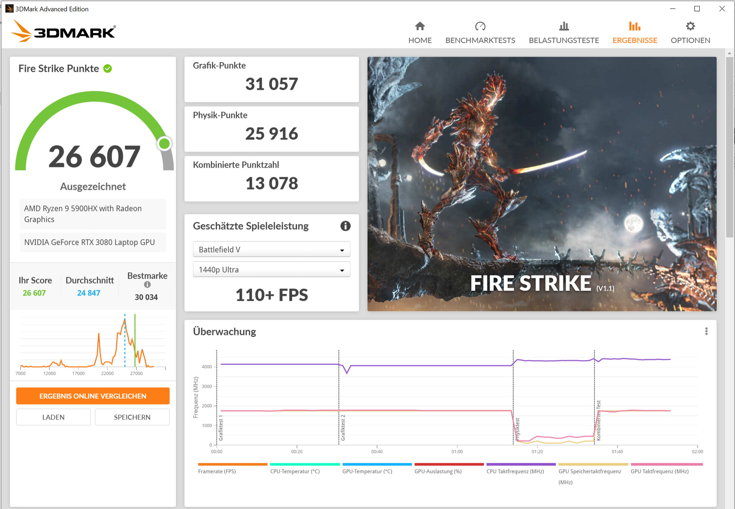Click the Belastungsteste bar chart icon

564,26
